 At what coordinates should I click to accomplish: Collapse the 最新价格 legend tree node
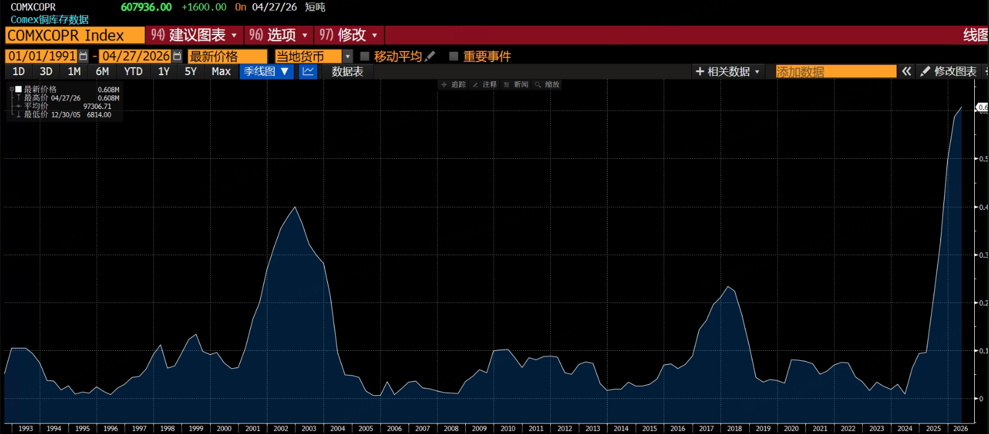(x=12, y=89)
